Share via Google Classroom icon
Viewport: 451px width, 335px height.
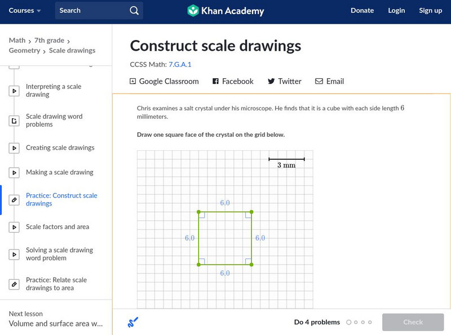coord(133,81)
